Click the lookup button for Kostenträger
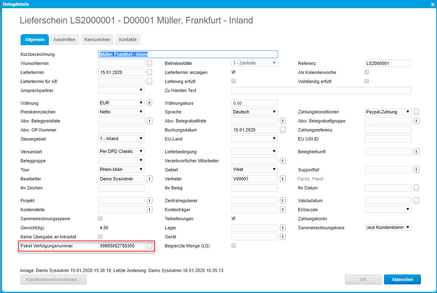 [x=282, y=210]
